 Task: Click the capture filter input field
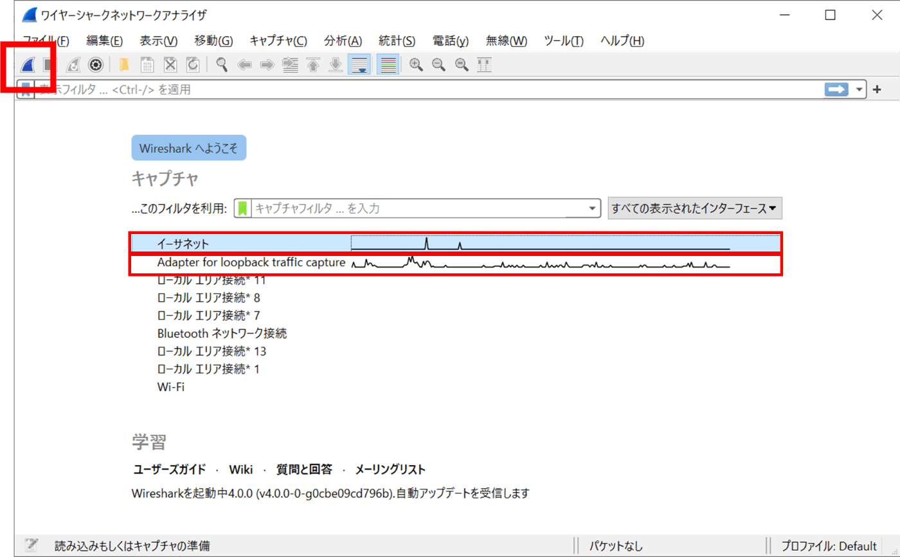(x=419, y=208)
